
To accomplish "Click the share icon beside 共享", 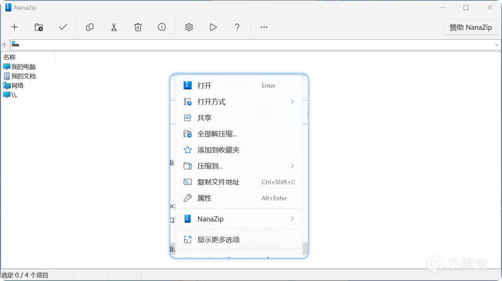I will tap(188, 118).
